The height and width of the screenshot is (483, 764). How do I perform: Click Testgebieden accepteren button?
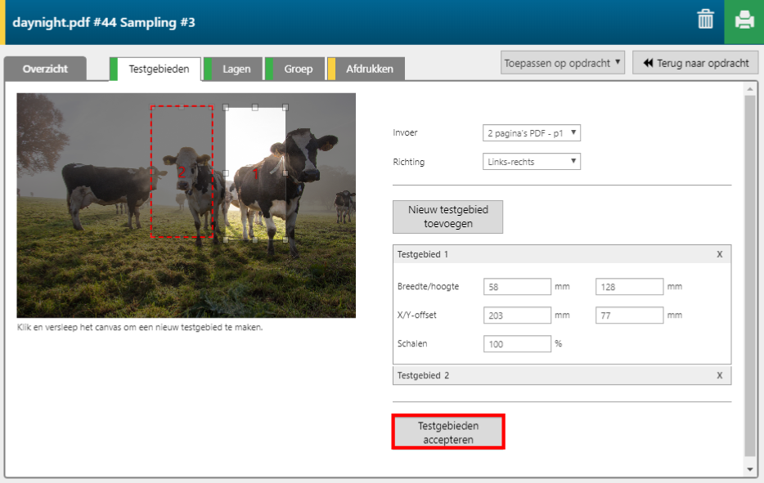(448, 432)
